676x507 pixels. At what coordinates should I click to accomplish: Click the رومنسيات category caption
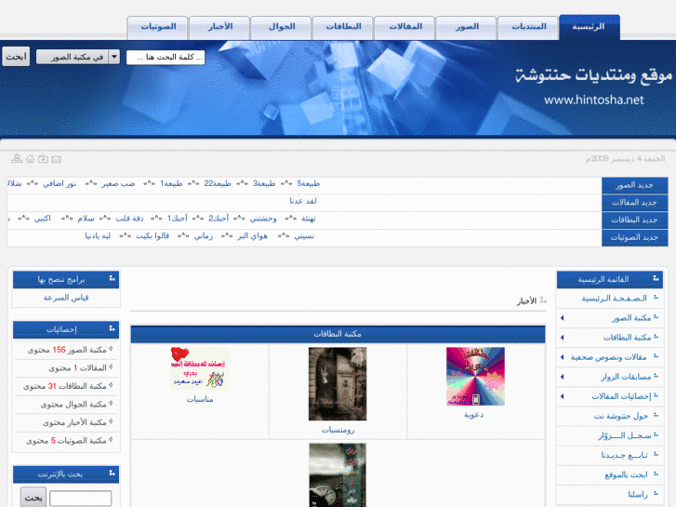(x=338, y=430)
